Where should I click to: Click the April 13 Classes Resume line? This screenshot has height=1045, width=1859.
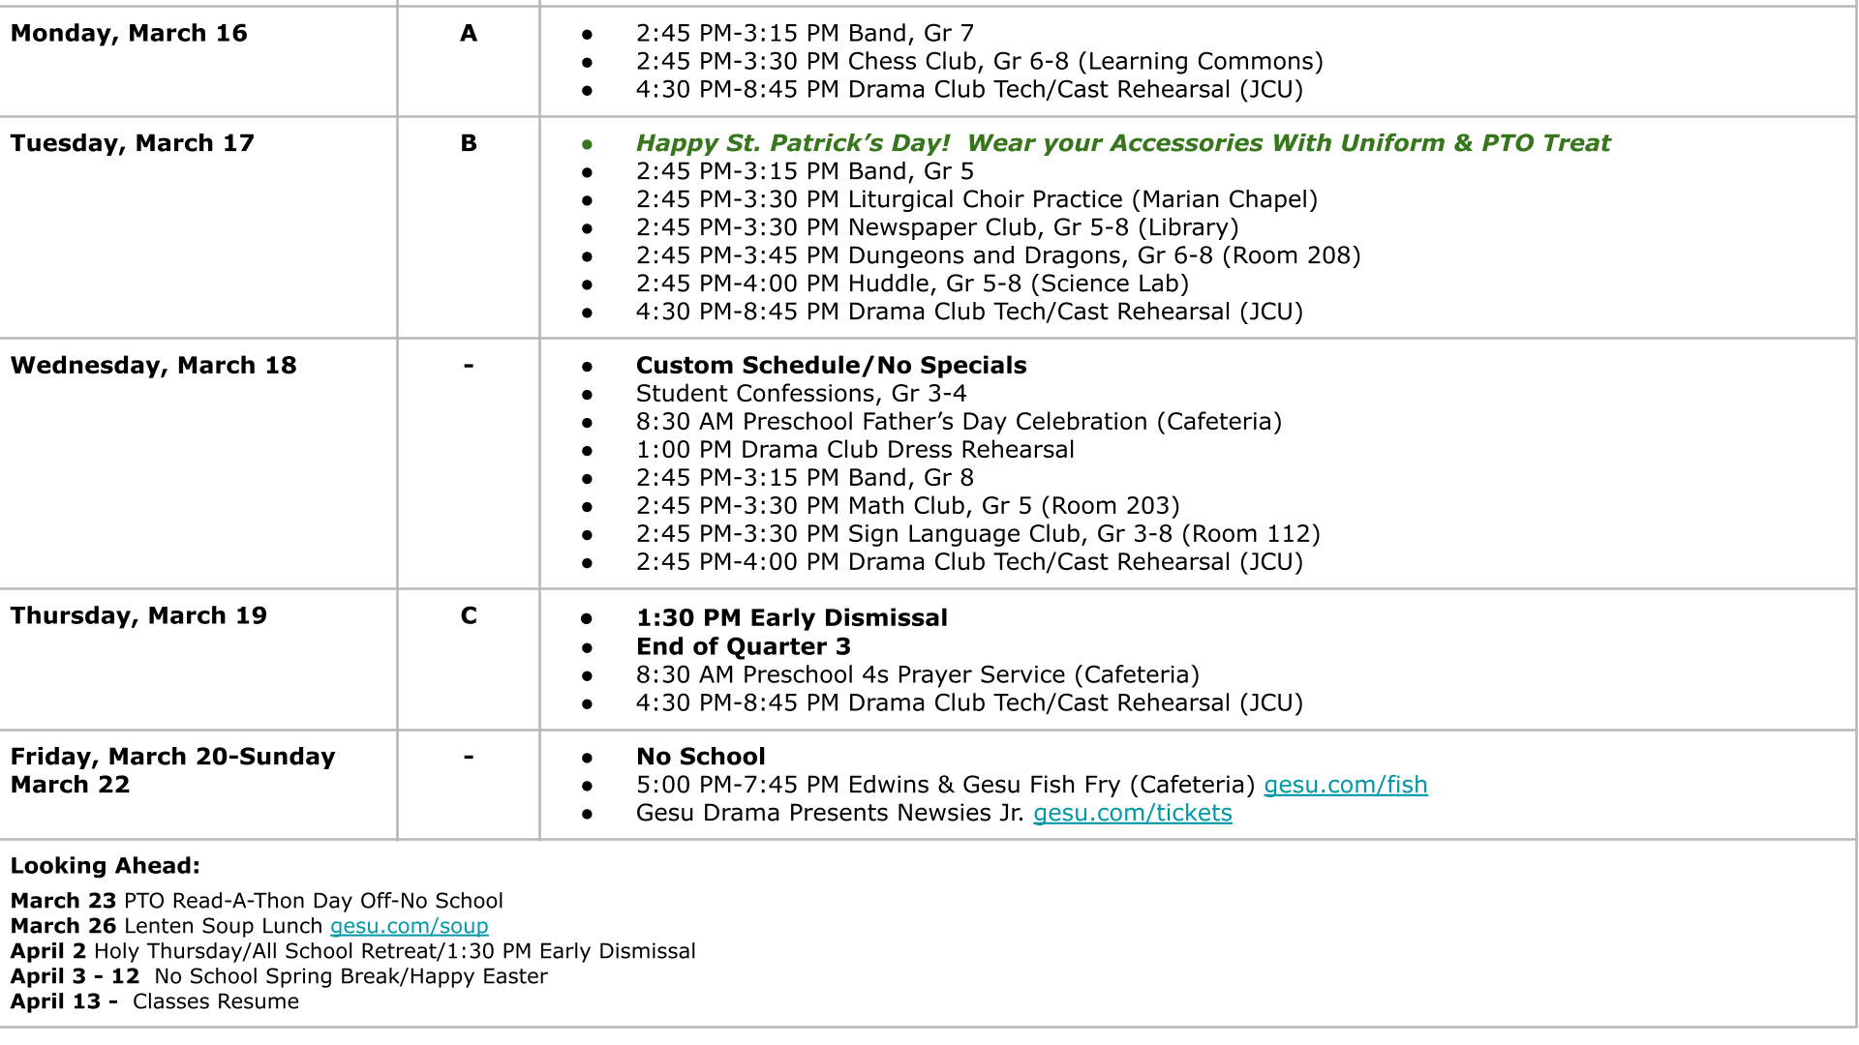tap(155, 1001)
